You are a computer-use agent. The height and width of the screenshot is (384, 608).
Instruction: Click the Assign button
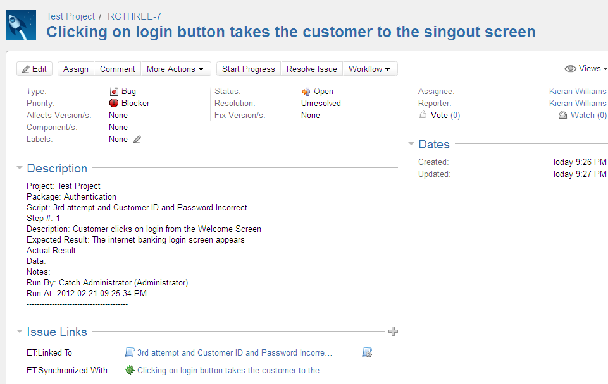click(x=76, y=69)
